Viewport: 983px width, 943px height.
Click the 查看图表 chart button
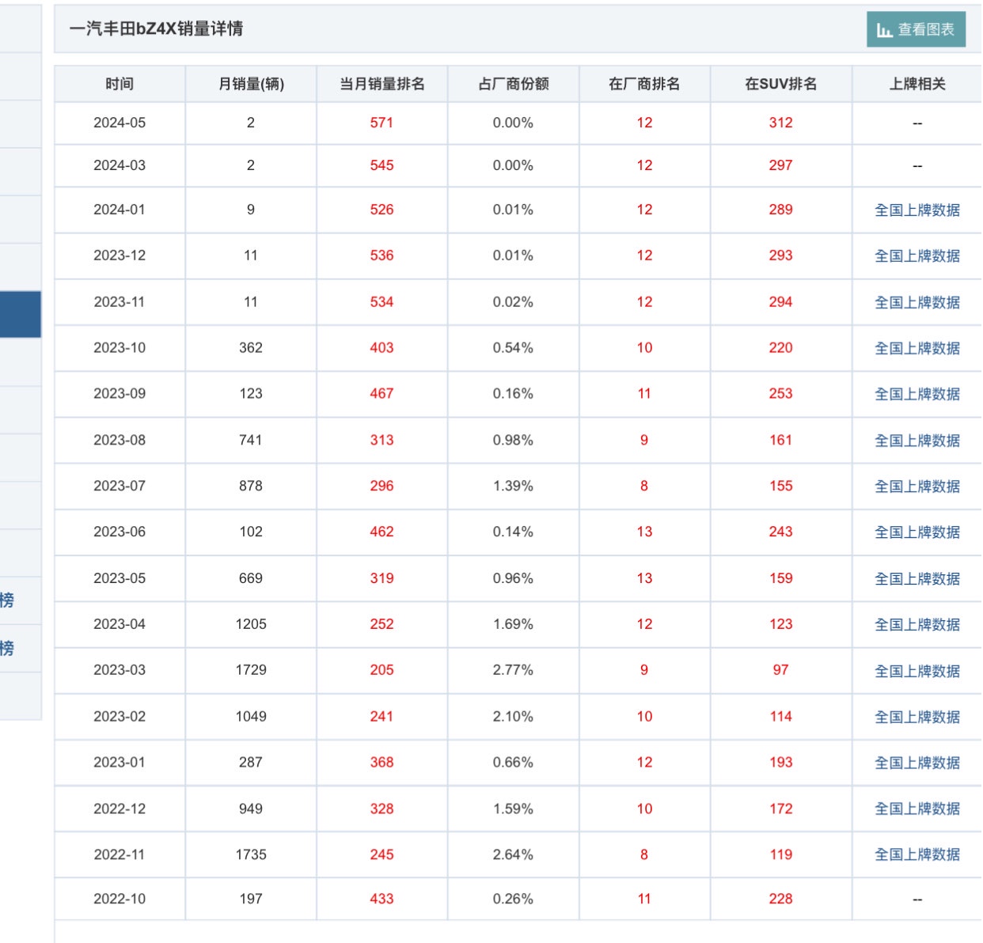click(x=916, y=29)
